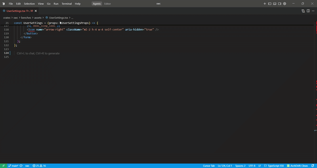Click the Cursor app logo icon

click(4, 4)
